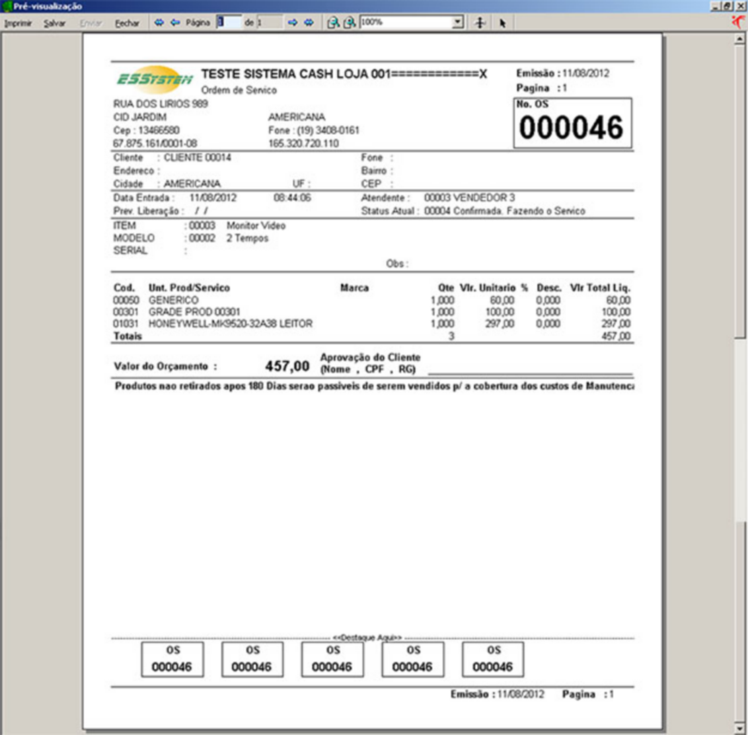Click the vertical scrollbar up arrow

(739, 39)
